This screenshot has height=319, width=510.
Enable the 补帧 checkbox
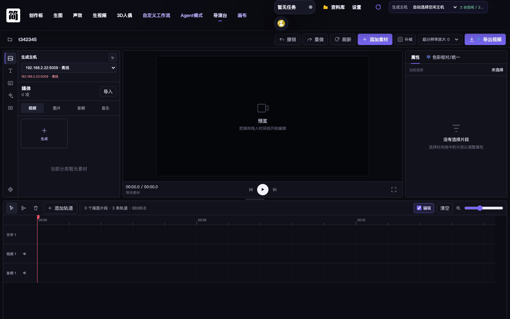tap(400, 39)
